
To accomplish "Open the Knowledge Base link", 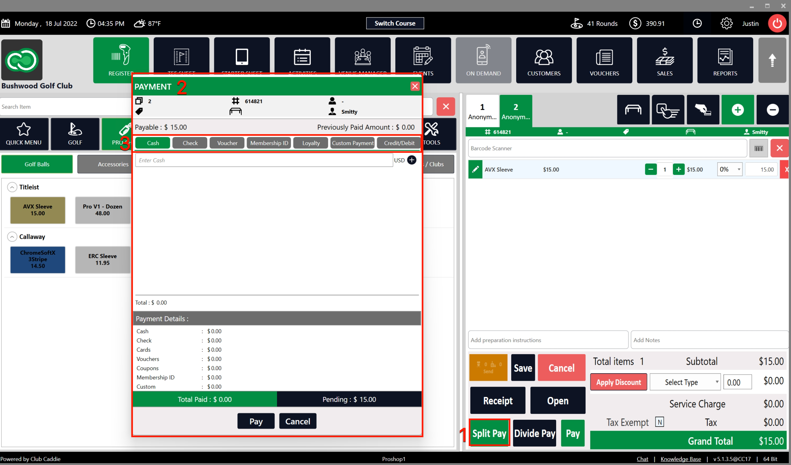I will click(x=680, y=459).
